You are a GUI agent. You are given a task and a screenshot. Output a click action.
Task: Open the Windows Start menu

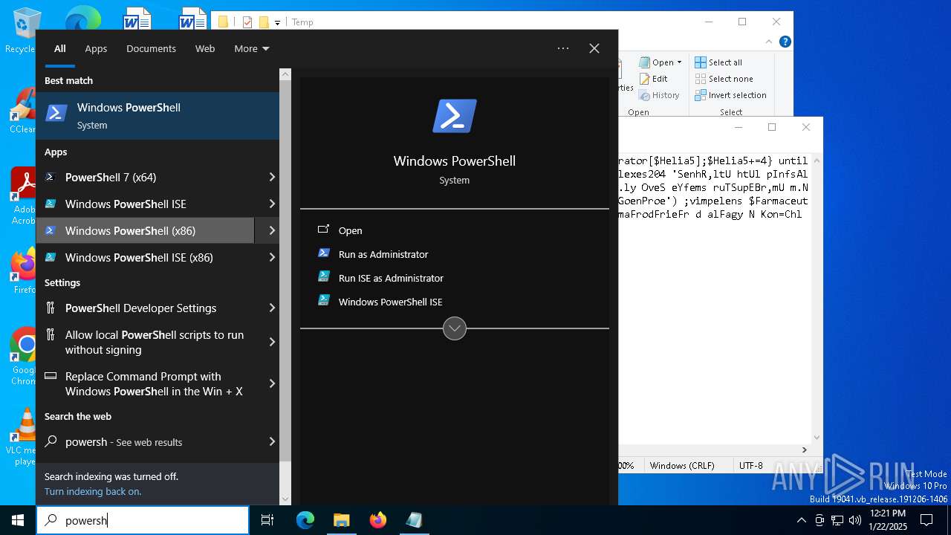tap(18, 520)
